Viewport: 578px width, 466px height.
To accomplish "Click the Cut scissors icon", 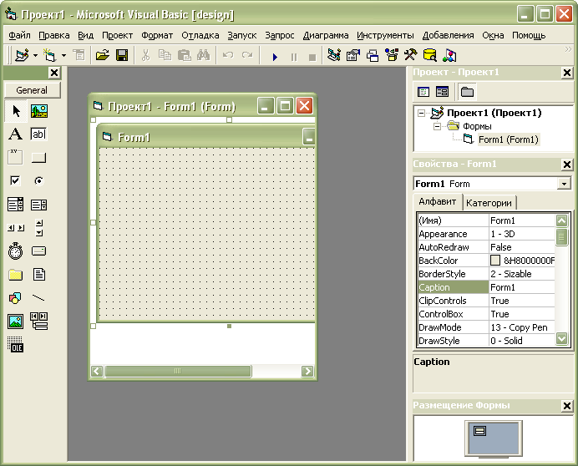I will point(145,55).
